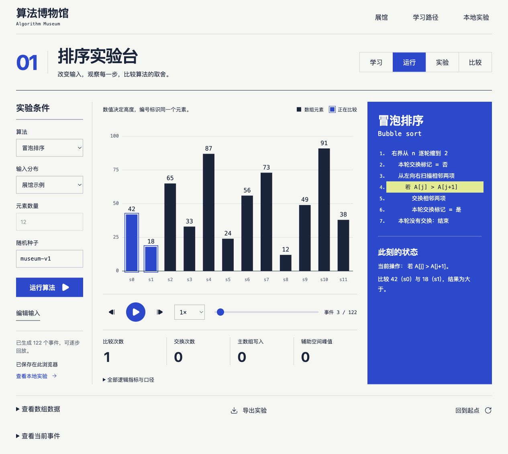Click the 冒泡排序 panel heading
This screenshot has width=508, height=454.
[x=401, y=120]
